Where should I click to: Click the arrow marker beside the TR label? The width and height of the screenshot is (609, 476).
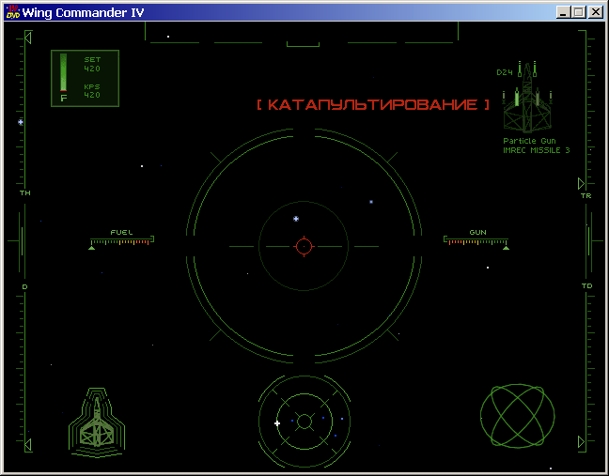581,183
